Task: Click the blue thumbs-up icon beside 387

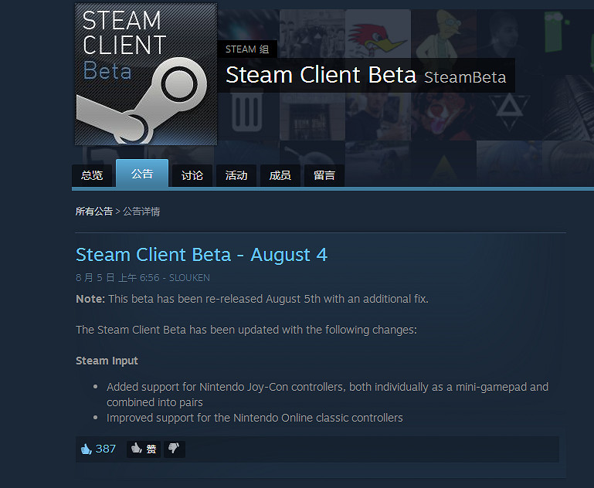Action: tap(85, 449)
